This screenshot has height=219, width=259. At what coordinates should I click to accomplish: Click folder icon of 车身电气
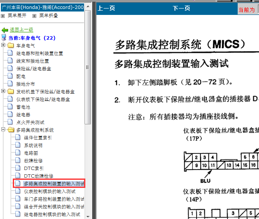tap(11, 45)
